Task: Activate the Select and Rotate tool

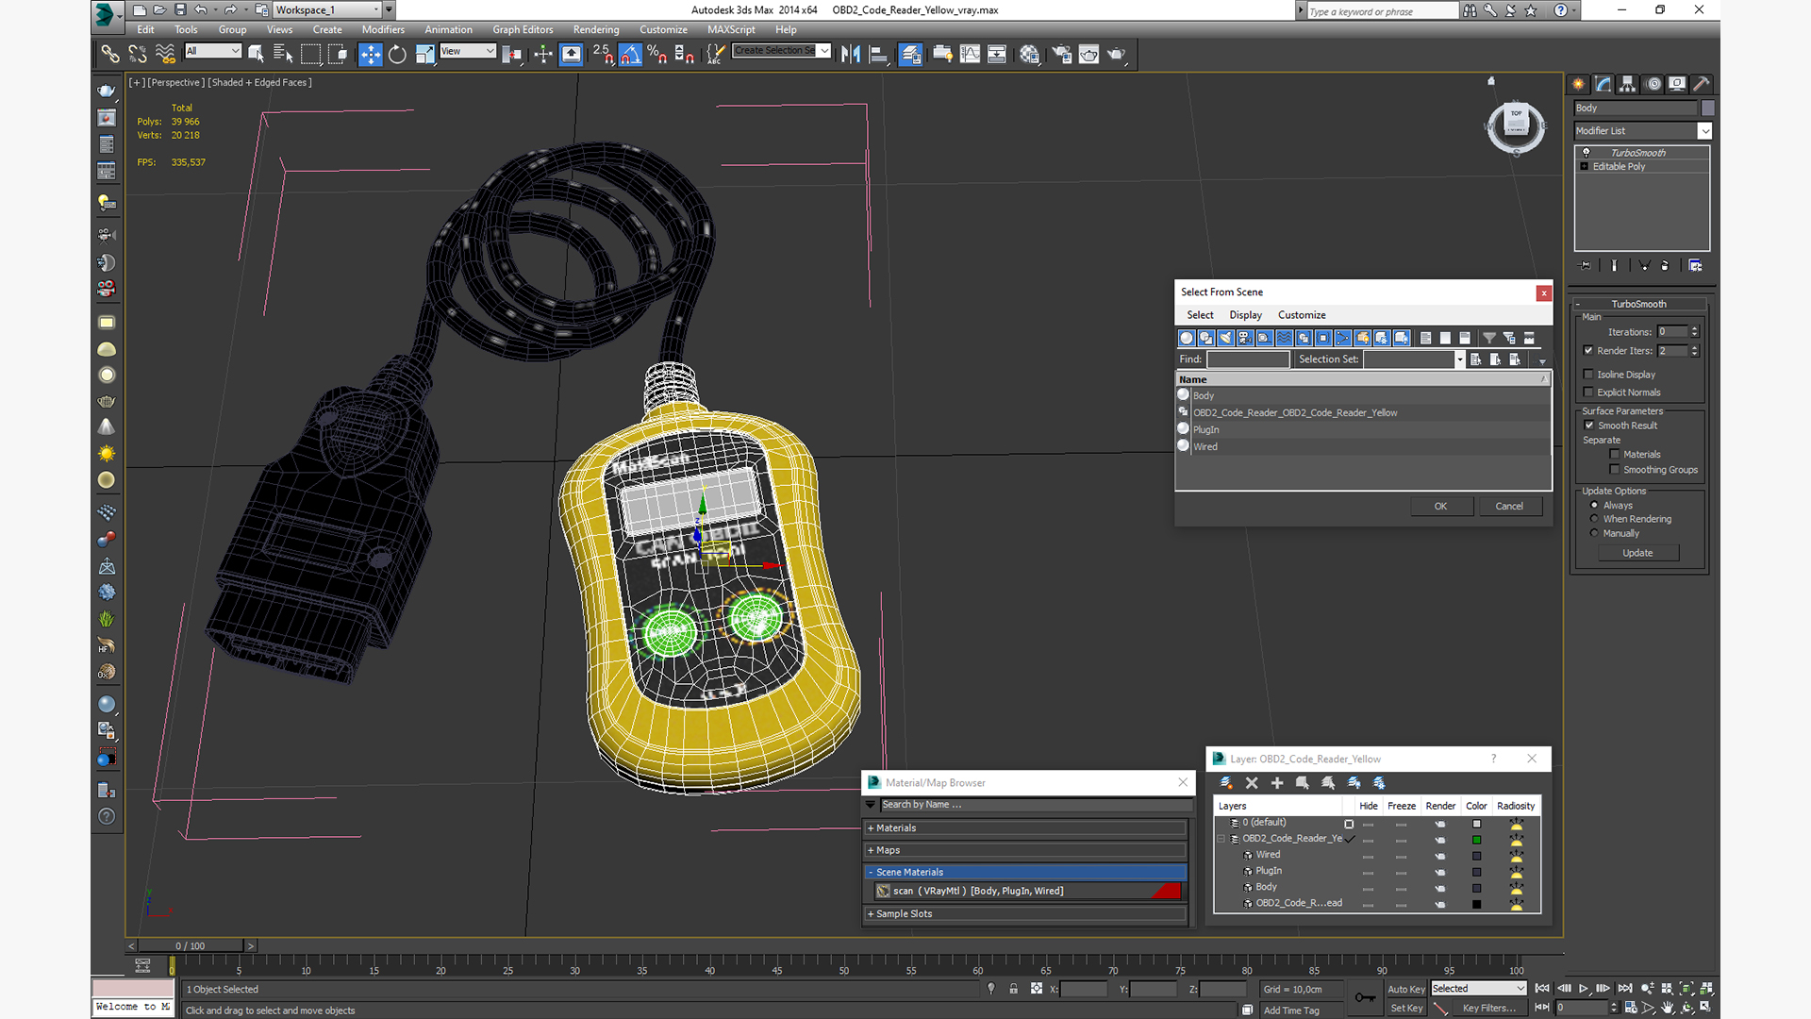Action: 397,55
